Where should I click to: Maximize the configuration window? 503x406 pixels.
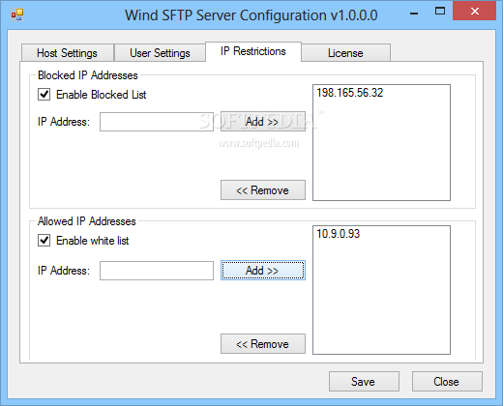click(x=440, y=12)
